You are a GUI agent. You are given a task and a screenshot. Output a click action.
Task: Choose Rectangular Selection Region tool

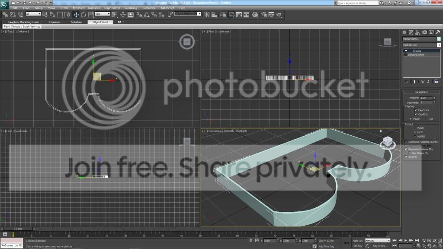click(x=60, y=15)
